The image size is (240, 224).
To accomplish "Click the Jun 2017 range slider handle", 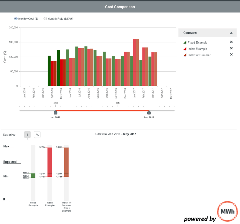I will point(149,112).
